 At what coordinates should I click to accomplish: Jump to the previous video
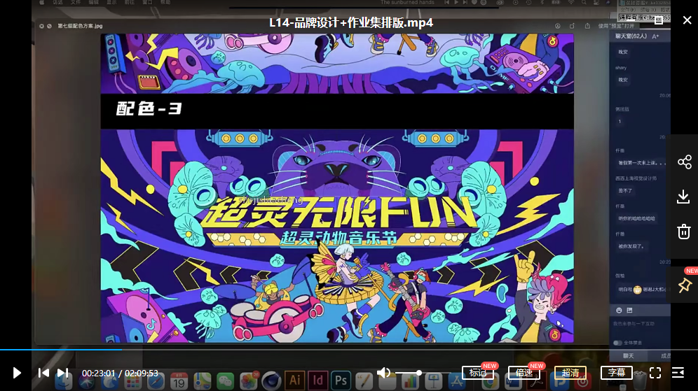tap(43, 373)
